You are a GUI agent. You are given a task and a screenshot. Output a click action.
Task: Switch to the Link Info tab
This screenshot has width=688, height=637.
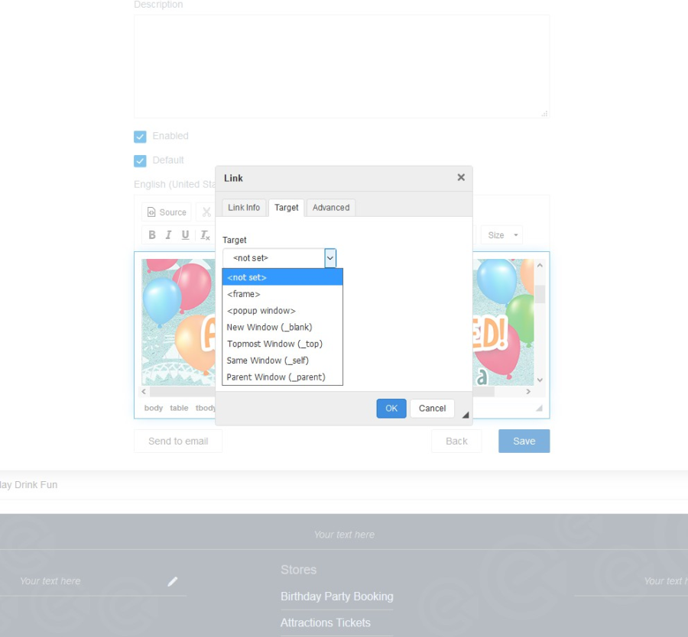pyautogui.click(x=244, y=208)
